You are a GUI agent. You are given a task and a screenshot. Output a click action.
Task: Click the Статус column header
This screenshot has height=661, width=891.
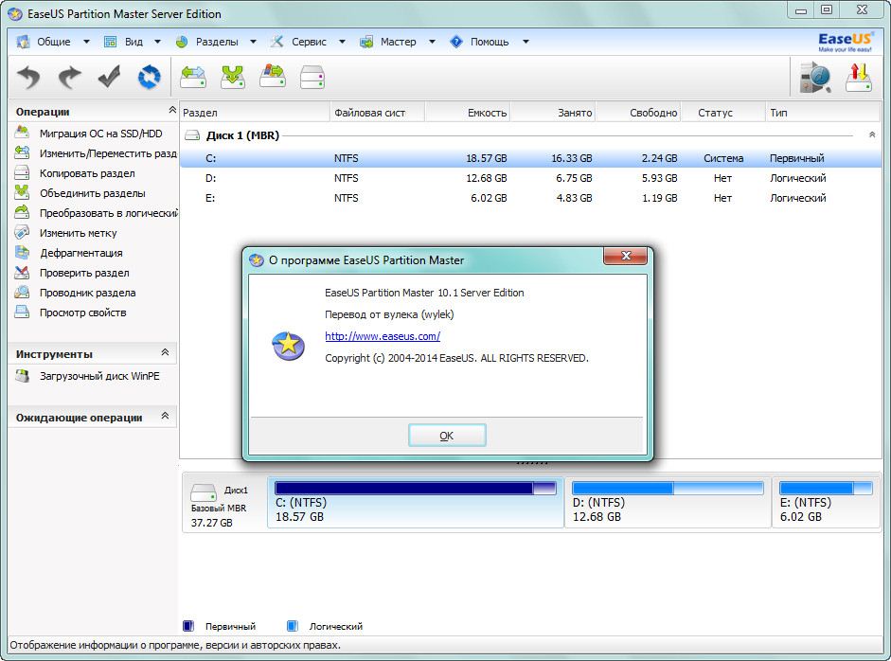[x=722, y=113]
